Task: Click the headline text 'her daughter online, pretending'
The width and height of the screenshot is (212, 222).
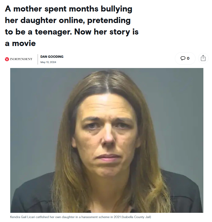Action: point(68,21)
